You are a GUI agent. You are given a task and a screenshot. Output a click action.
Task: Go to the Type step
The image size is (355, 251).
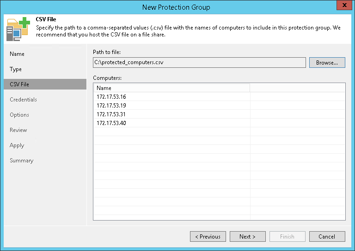click(x=16, y=69)
